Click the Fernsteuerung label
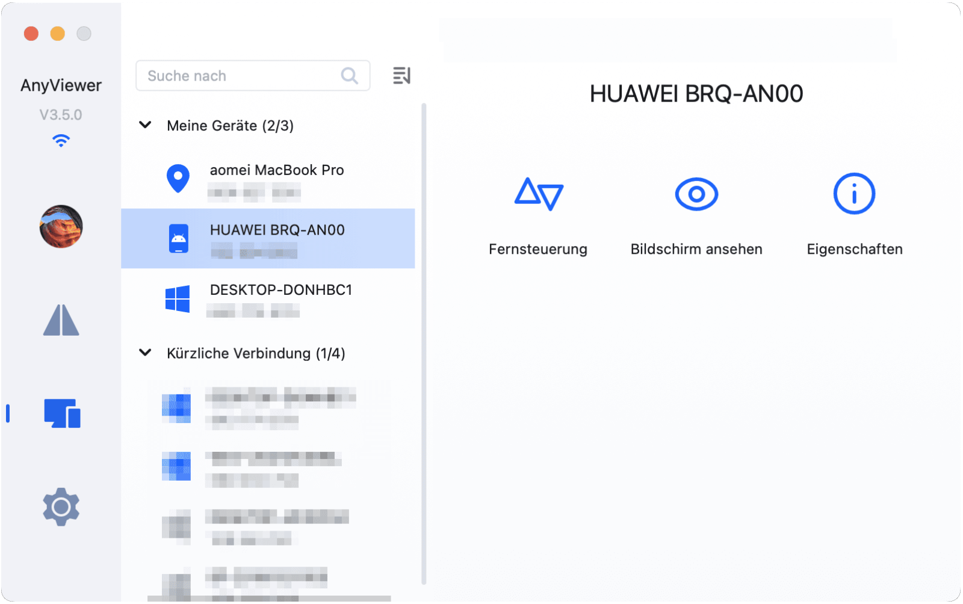This screenshot has height=604, width=963. (538, 249)
